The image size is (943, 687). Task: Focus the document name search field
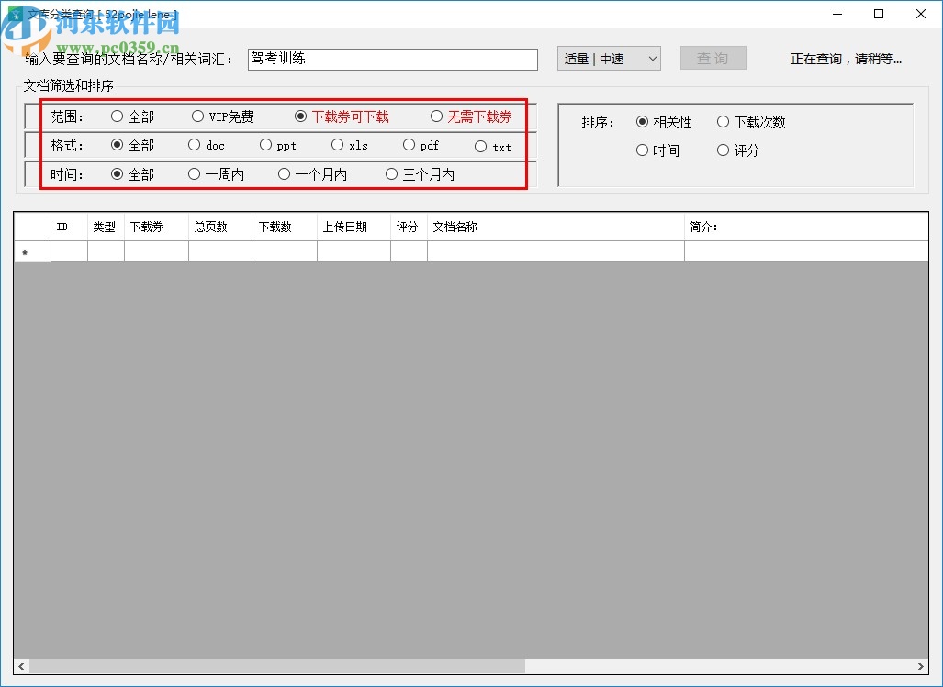(393, 59)
